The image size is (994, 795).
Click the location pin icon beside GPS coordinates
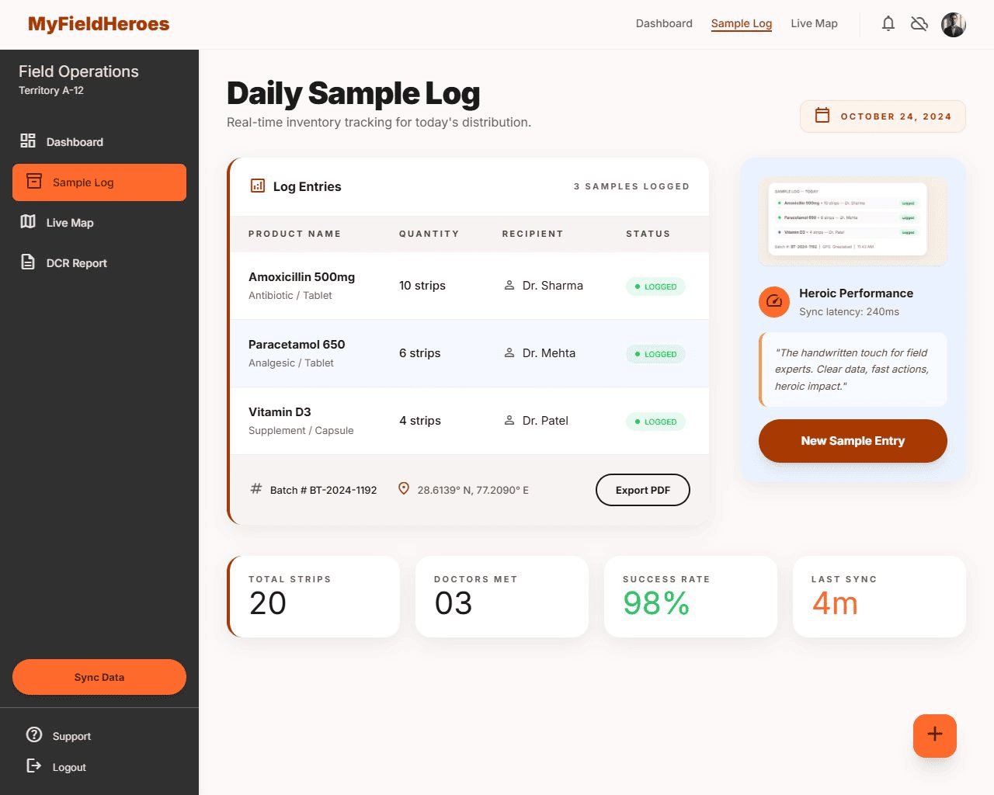click(x=404, y=488)
